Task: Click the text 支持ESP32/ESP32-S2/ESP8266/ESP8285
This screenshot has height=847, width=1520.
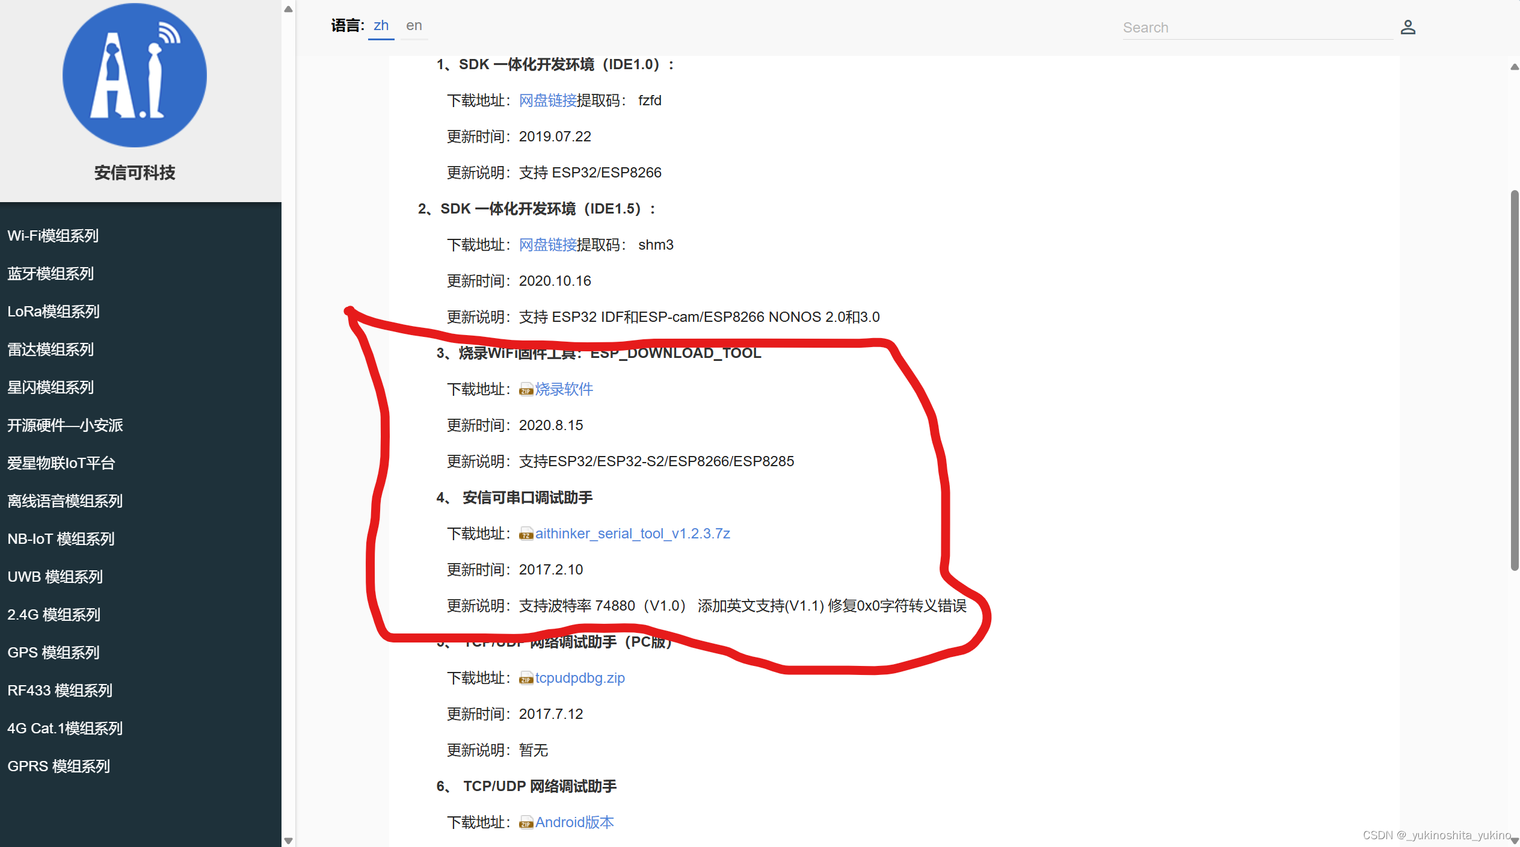Action: pyautogui.click(x=656, y=461)
